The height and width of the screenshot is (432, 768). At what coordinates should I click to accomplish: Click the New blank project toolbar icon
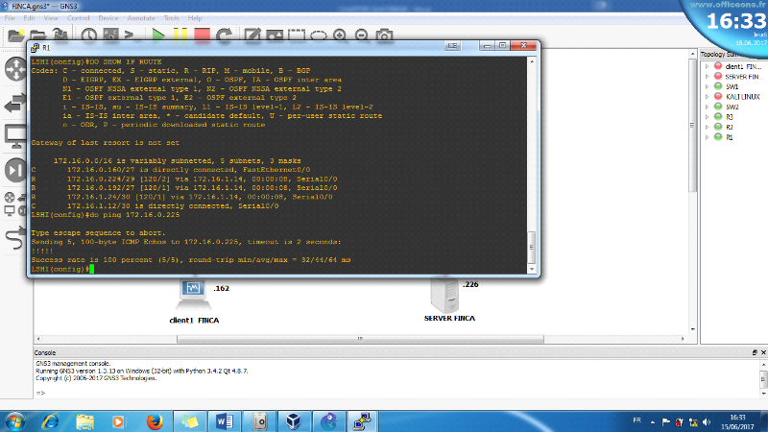pos(15,36)
